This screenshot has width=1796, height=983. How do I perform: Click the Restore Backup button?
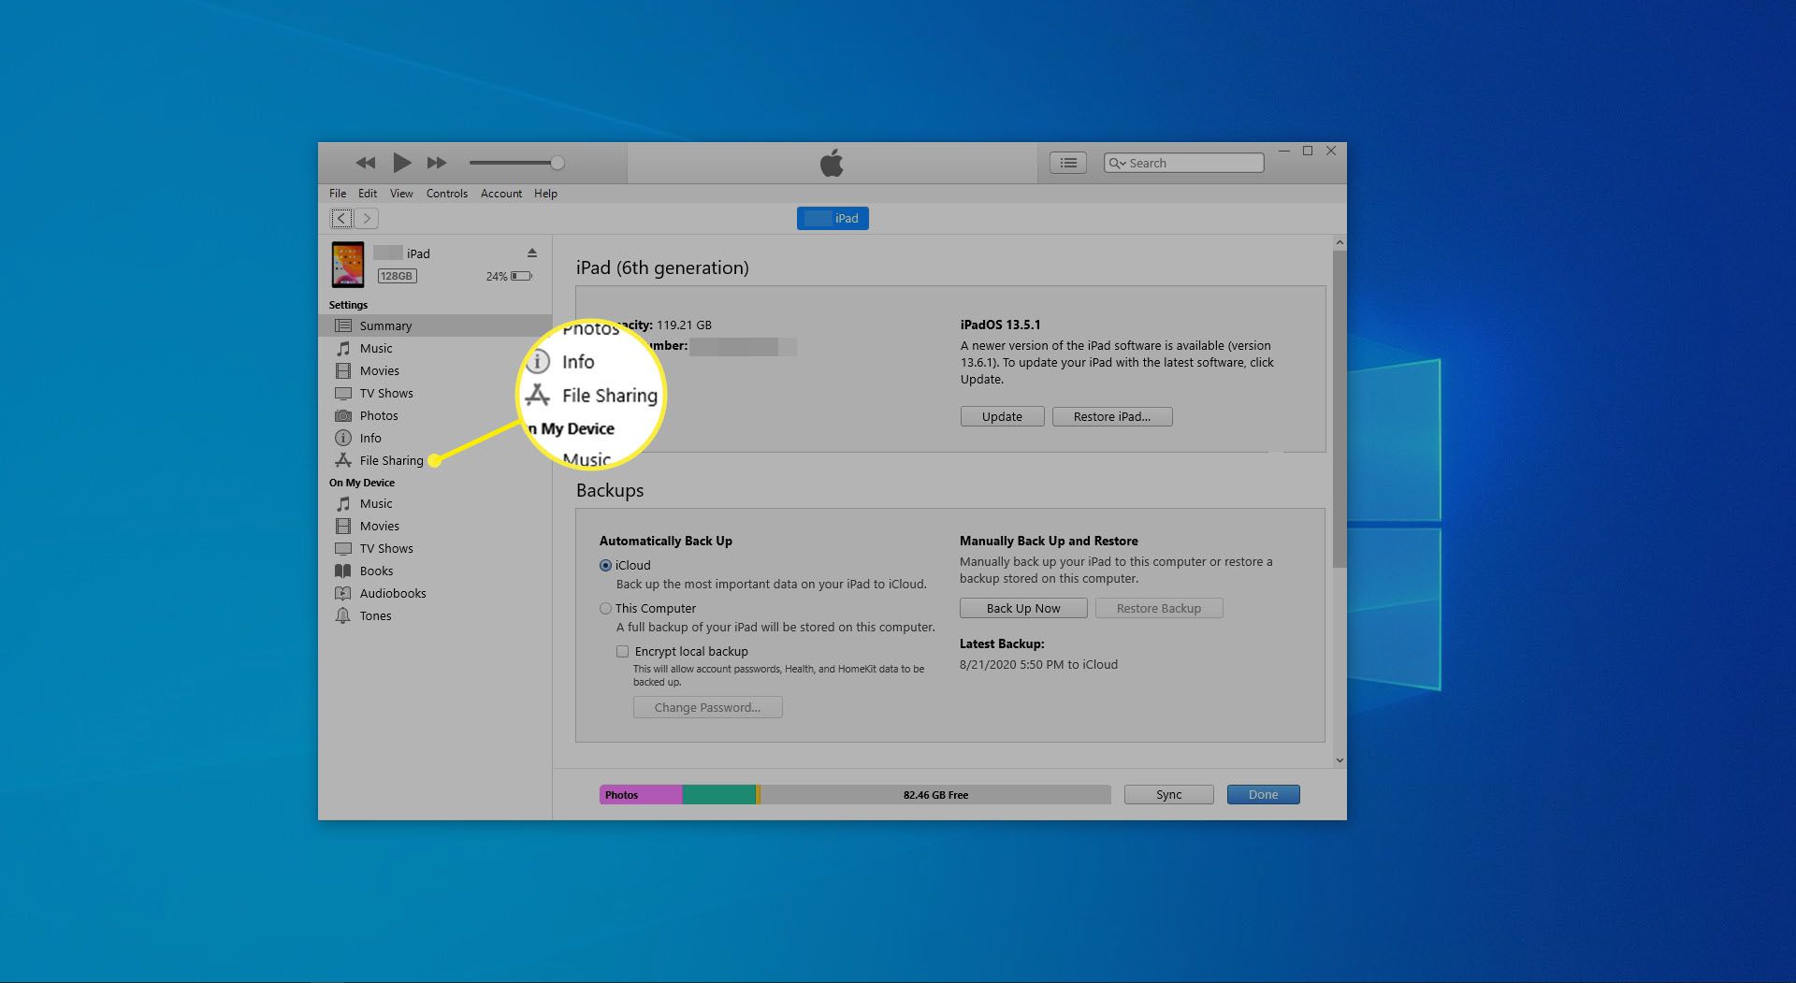(x=1159, y=608)
